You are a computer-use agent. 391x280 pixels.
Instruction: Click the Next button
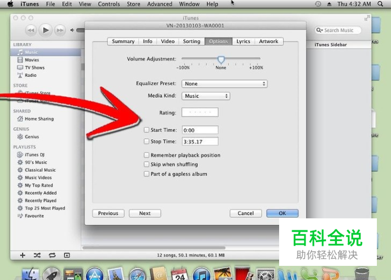click(145, 213)
